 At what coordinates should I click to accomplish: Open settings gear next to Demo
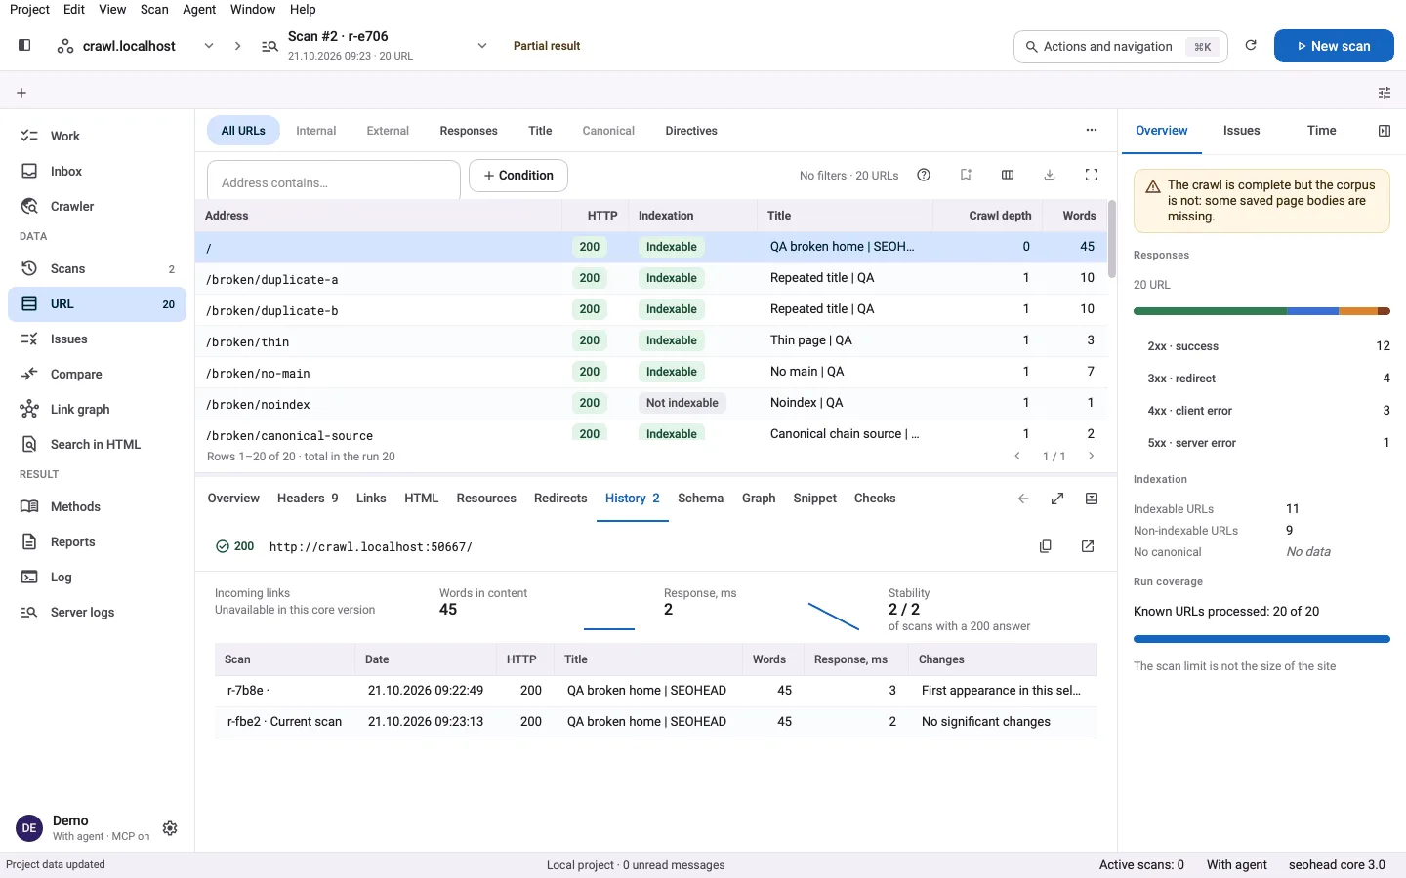(x=170, y=828)
